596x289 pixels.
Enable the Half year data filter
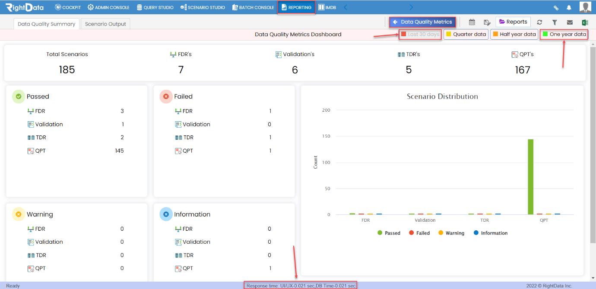(x=514, y=34)
